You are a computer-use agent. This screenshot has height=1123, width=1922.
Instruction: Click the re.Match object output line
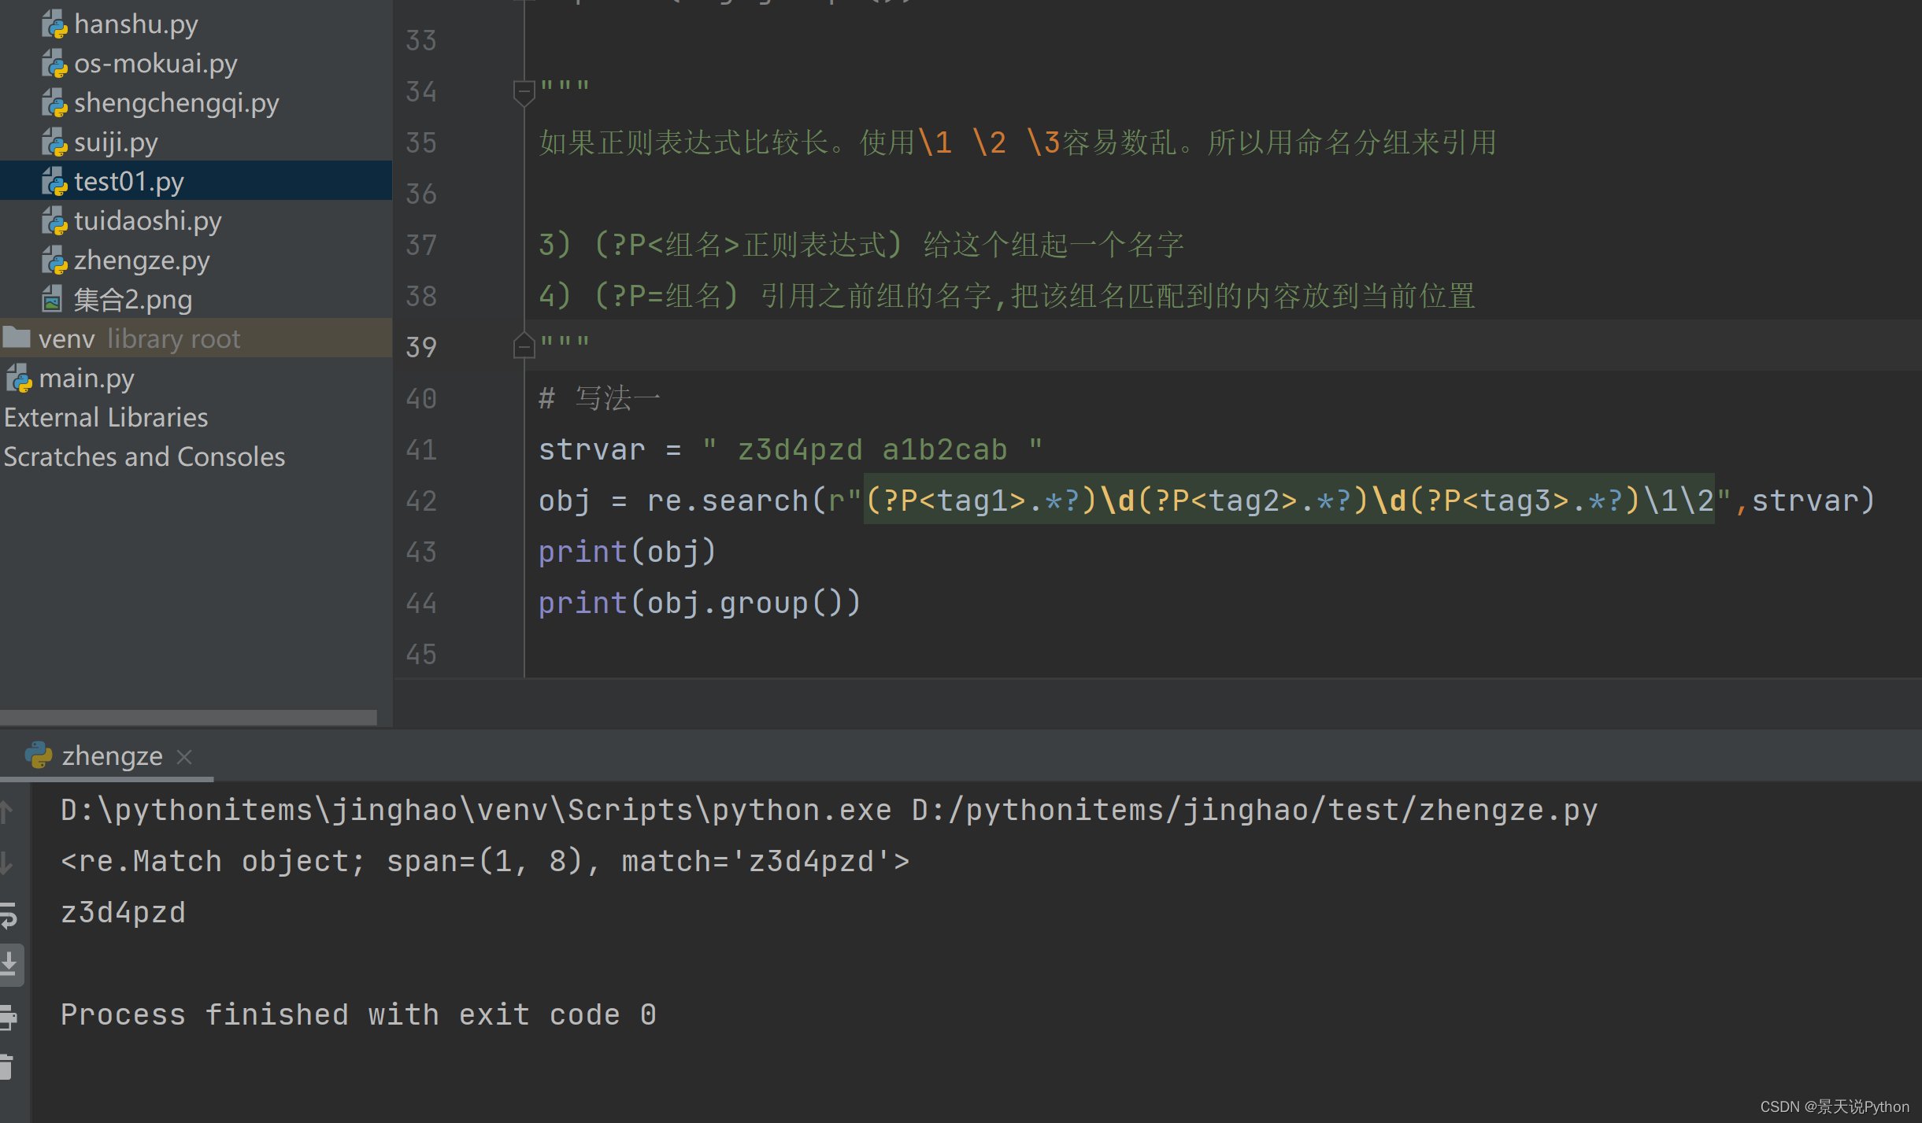point(485,861)
